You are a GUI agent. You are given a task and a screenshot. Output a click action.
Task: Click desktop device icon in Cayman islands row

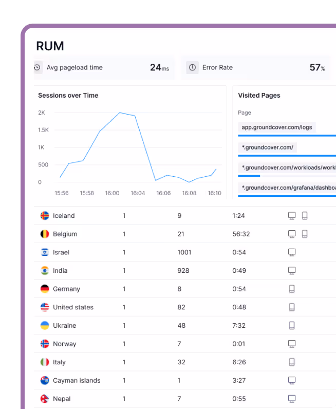click(x=292, y=380)
